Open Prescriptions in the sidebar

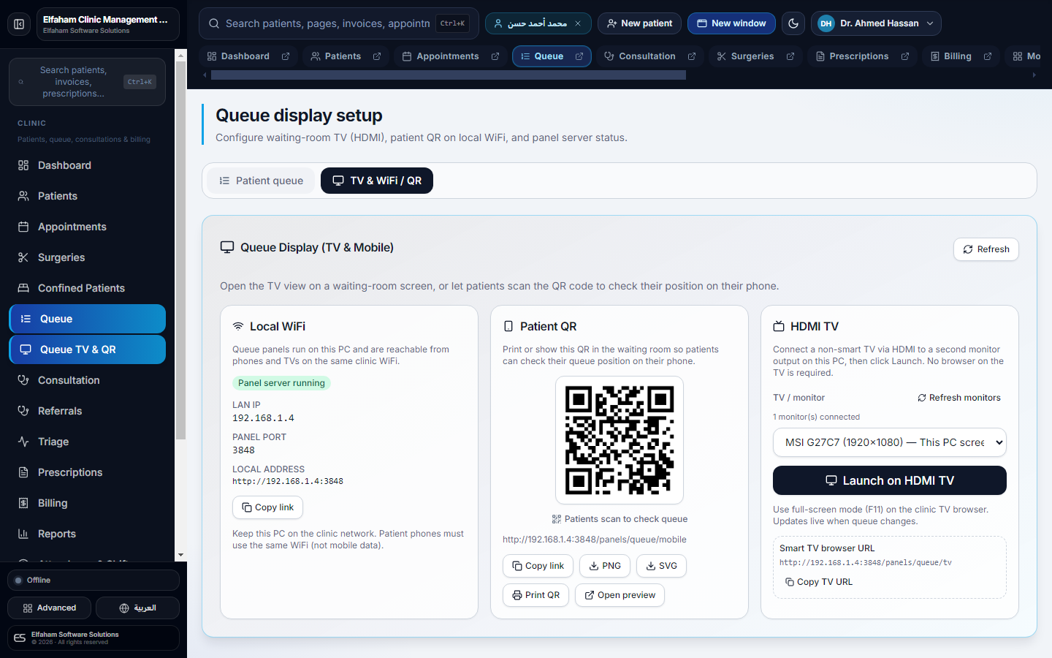(87, 472)
